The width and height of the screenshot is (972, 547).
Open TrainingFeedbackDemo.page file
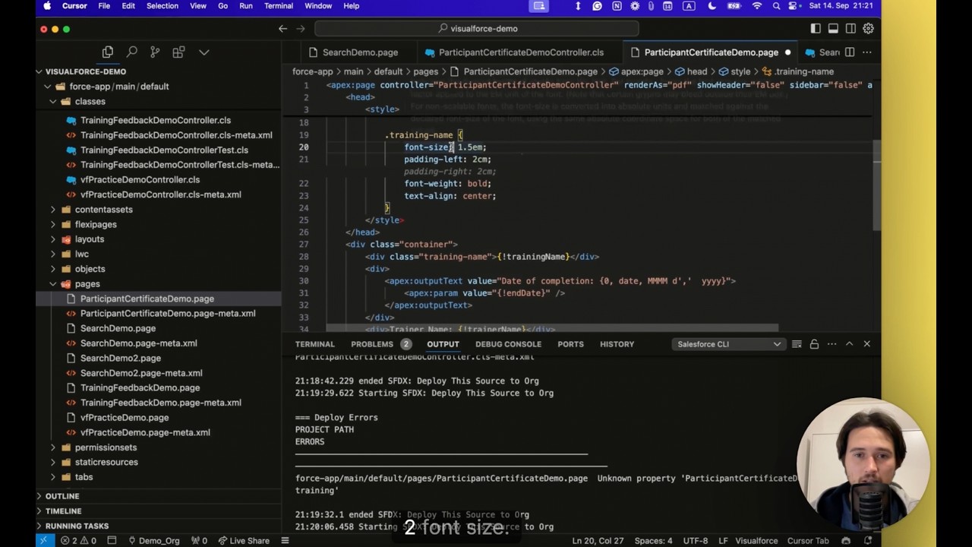(x=140, y=388)
